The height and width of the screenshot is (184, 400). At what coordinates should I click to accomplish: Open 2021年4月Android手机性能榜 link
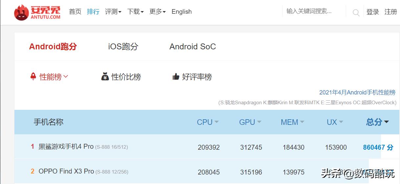[x=357, y=92]
